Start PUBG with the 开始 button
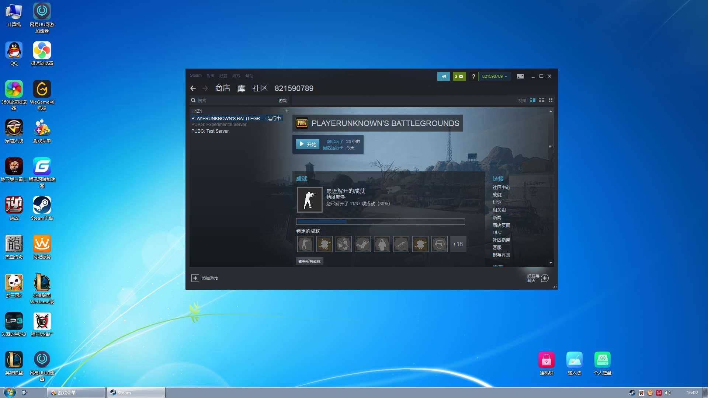Viewport: 708px width, 398px height. coord(308,144)
